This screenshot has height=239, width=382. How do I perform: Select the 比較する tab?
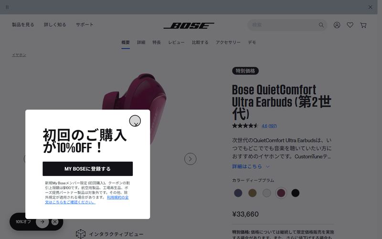pos(200,43)
